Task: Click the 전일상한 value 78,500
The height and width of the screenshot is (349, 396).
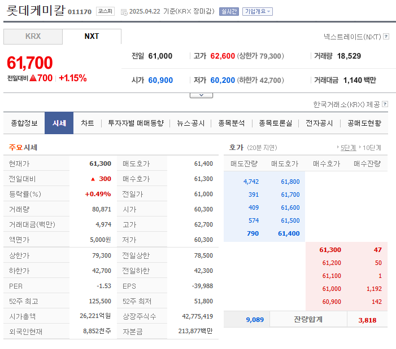Action: (x=203, y=255)
